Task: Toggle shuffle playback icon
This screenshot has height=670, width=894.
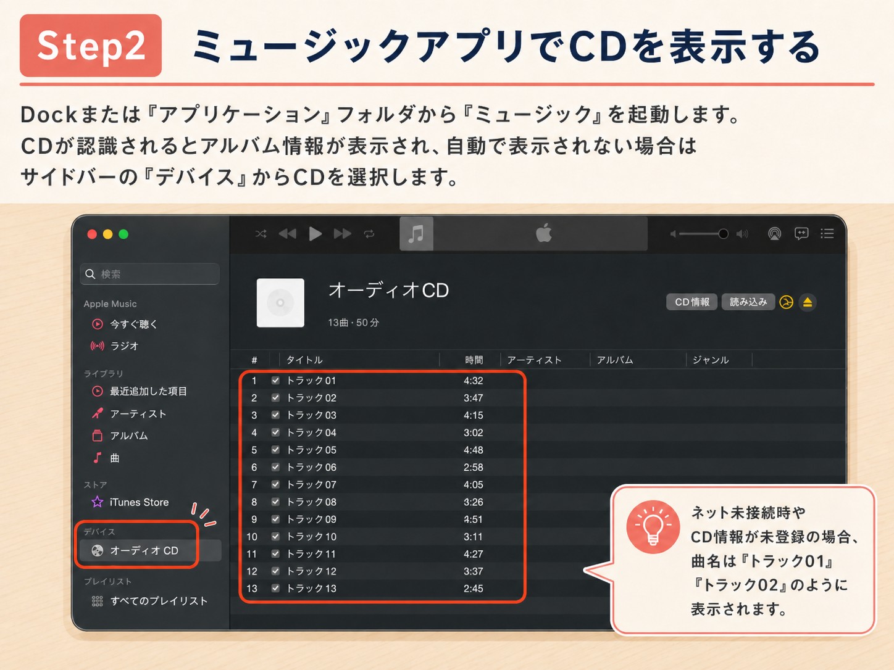Action: pos(261,234)
